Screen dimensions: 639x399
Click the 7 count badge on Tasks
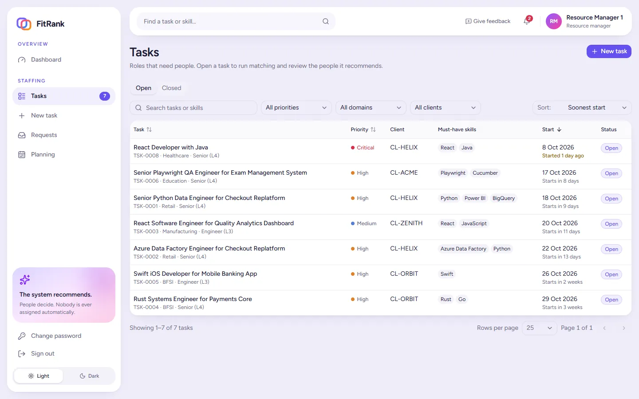(105, 96)
